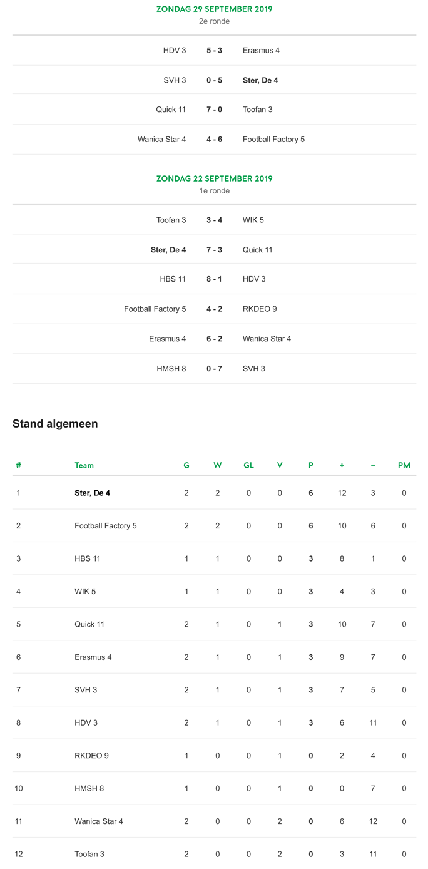Open Football Factory 5 in the standings table
Screen dimensions: 428x869
pyautogui.click(x=106, y=526)
